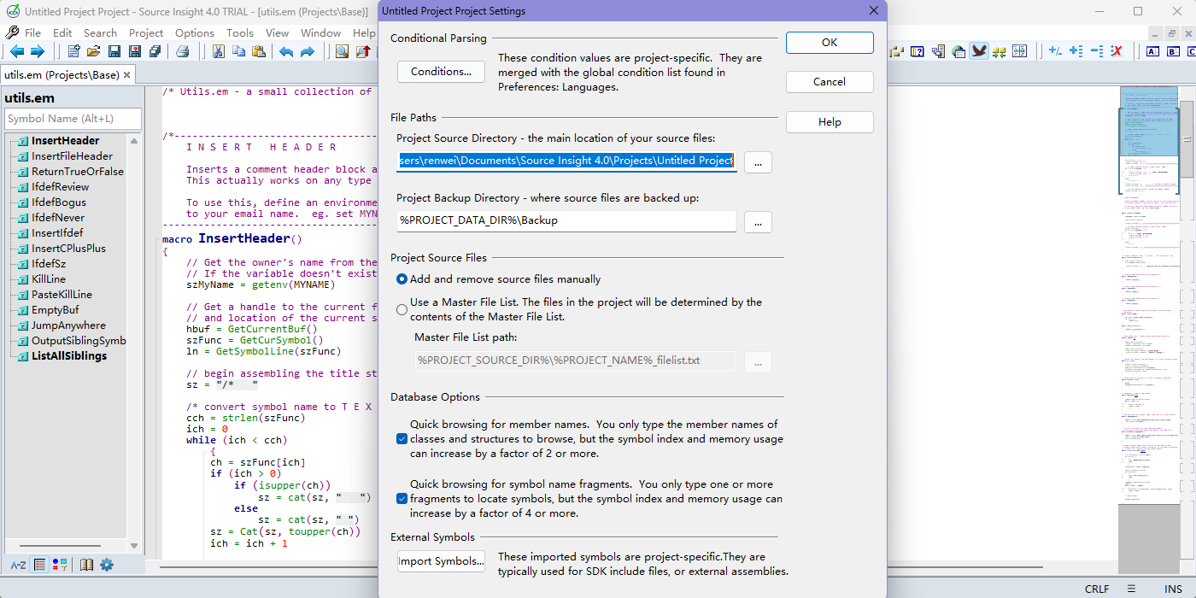
Task: Disable quick browsing for symbol name fragments
Action: tap(402, 499)
